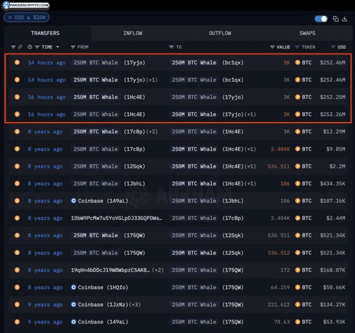355x333 pixels.
Task: Open address 1DbW9PcMw7u5YoVGLpDJ33GQPDWs…
Action: 116,218
